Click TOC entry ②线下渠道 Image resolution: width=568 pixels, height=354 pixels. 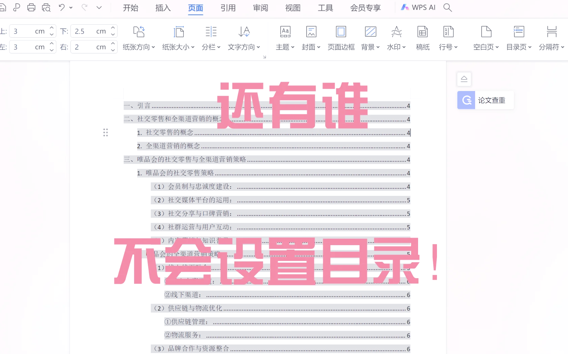(287, 295)
